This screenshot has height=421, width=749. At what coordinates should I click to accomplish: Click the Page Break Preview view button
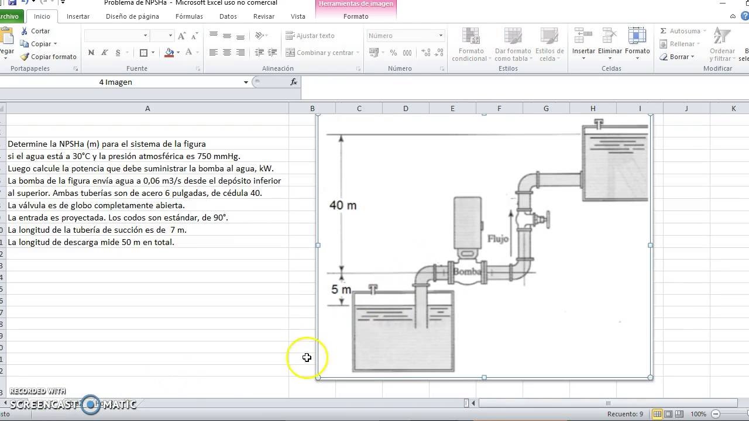[x=680, y=414]
